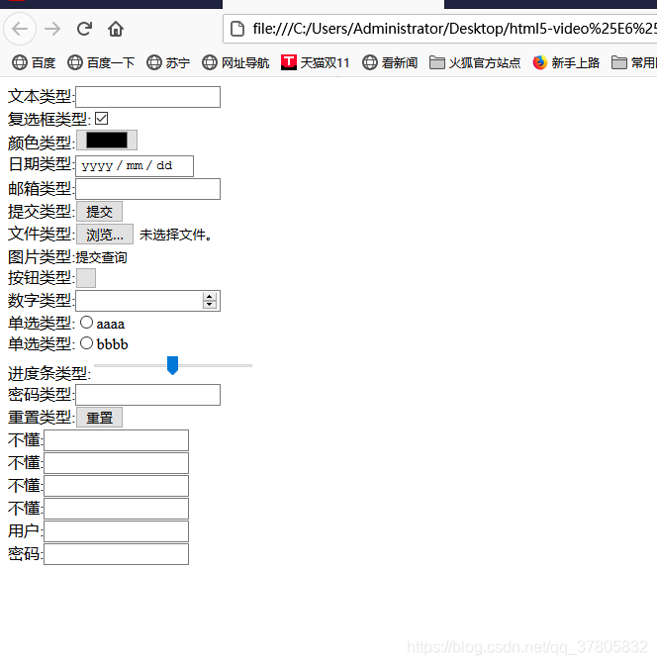Uncheck the 复选框类型 checkbox

[x=101, y=119]
